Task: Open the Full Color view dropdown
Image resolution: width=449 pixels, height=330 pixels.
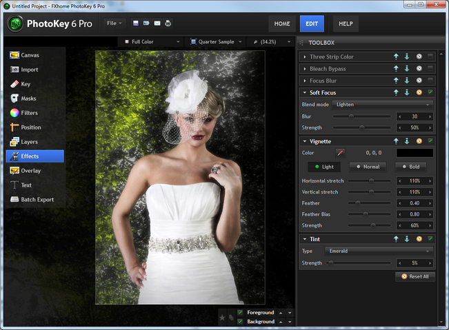Action: 152,42
